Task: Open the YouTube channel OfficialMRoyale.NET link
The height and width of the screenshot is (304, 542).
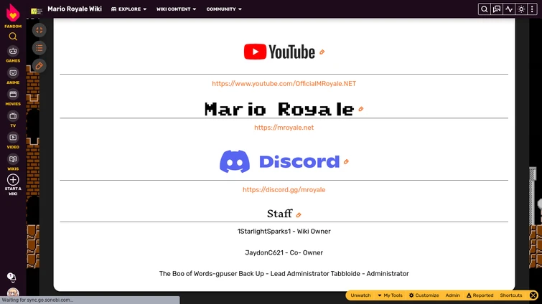Action: [284, 83]
